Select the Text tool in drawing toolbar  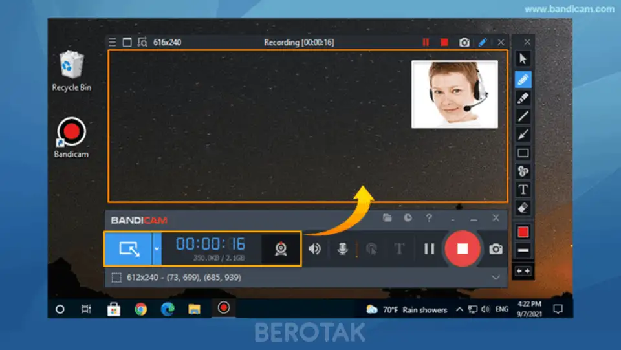[523, 190]
